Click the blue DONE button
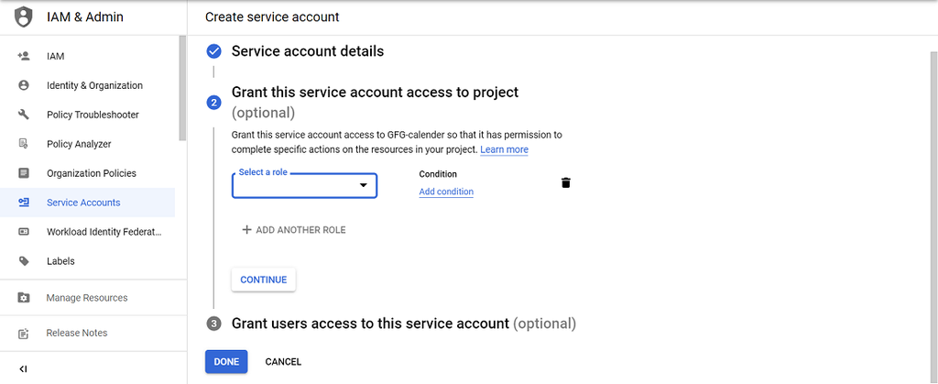Screen dimensions: 938x384 point(226,362)
